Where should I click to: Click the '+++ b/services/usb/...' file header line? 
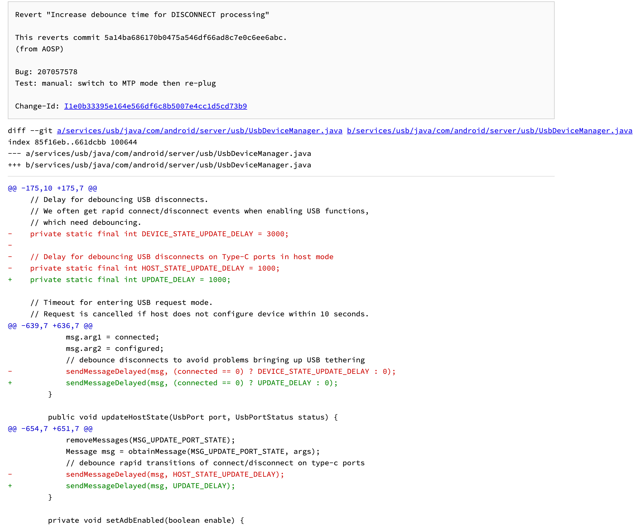pos(159,165)
